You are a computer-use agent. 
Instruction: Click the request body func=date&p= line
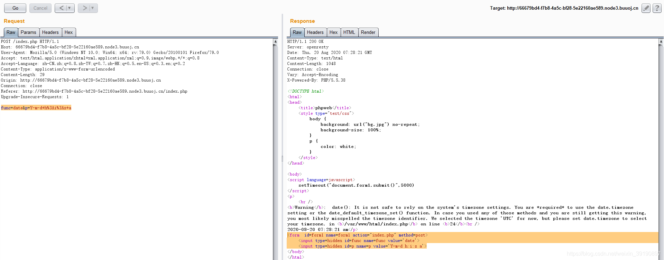36,108
